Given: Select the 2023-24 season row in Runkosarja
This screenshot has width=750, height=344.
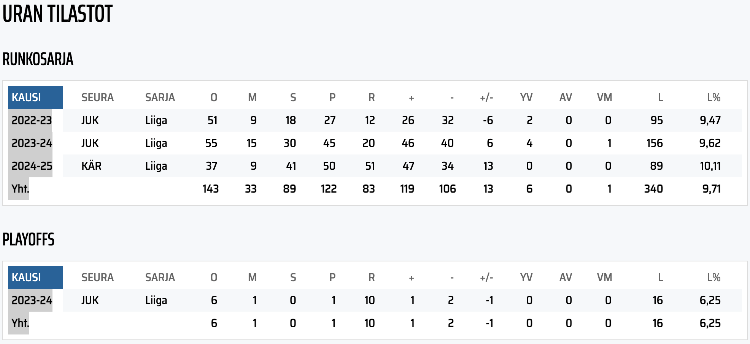Looking at the screenshot, I should (x=375, y=143).
